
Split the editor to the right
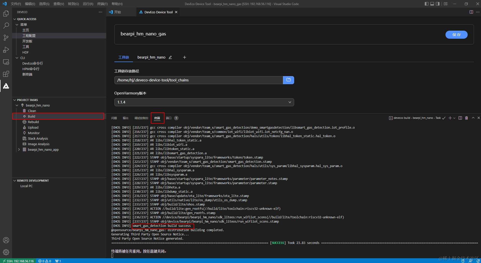pos(471,12)
